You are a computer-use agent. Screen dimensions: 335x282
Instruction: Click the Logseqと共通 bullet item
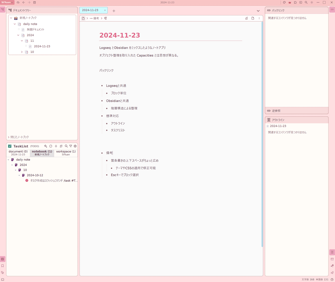pos(116,86)
